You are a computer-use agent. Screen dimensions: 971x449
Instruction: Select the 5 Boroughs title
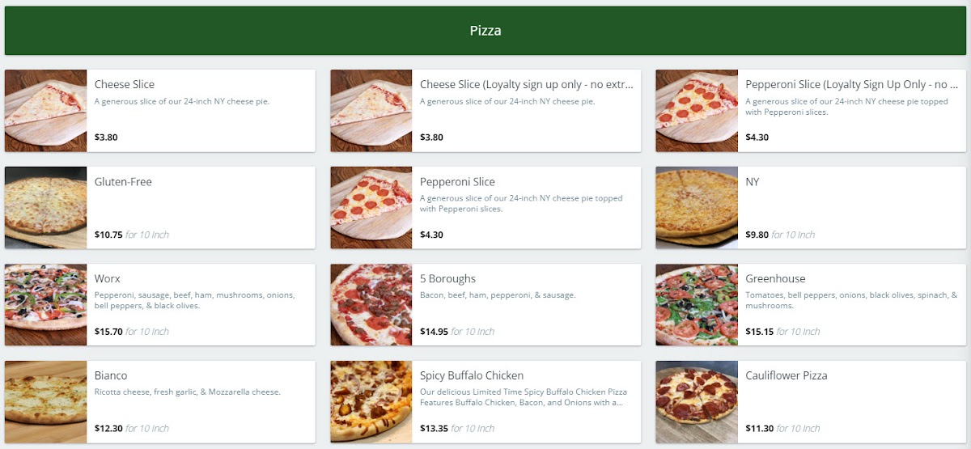447,279
